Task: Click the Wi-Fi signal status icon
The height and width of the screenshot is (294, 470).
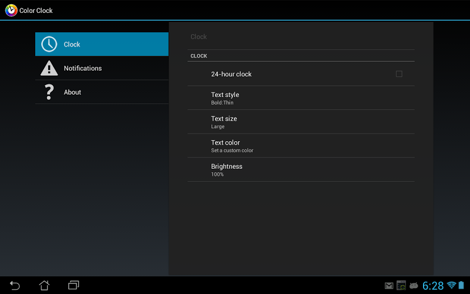Action: click(451, 285)
